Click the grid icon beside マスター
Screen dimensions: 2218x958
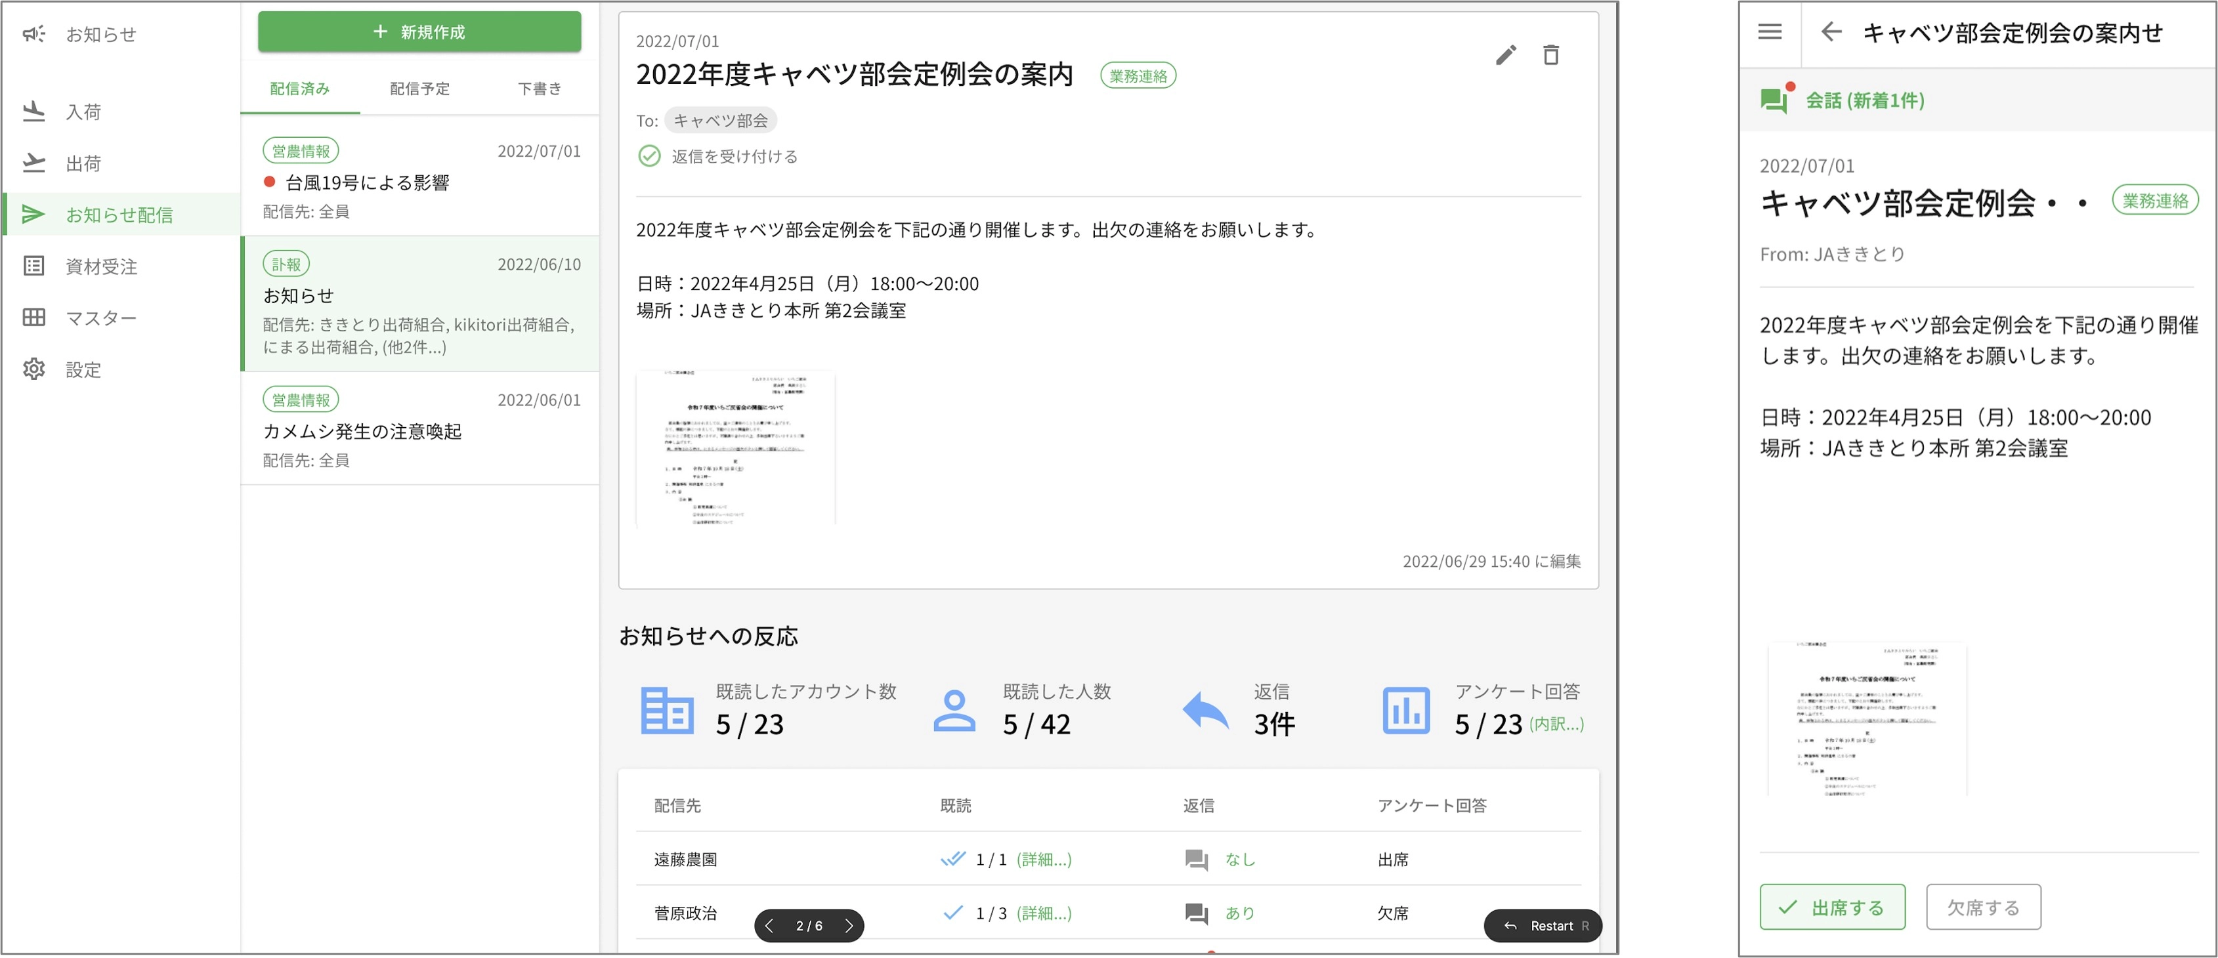[x=33, y=318]
